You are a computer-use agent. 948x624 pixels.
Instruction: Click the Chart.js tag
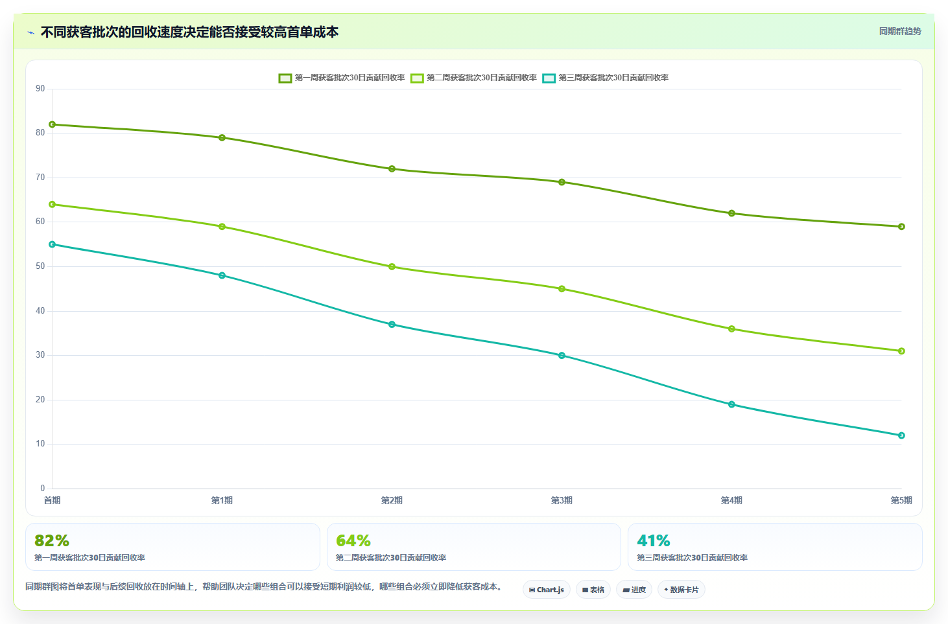click(x=547, y=590)
